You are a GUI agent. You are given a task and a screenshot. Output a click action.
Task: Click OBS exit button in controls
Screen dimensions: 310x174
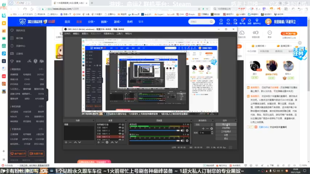click(226, 139)
